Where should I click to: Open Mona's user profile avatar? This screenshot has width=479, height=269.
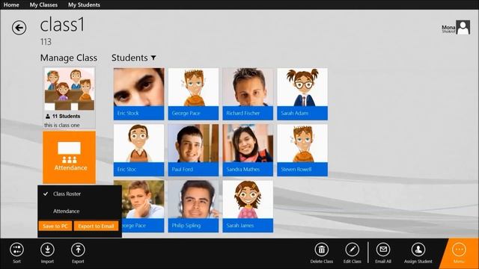click(x=463, y=28)
